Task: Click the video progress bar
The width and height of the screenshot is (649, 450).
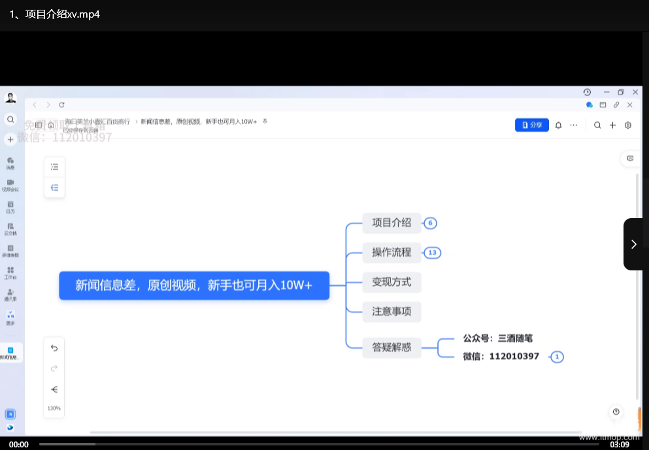Action: click(x=320, y=444)
